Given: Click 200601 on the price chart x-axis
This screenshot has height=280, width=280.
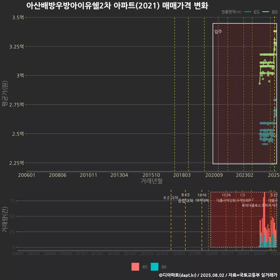Looking at the screenshot, I should coord(27,175).
